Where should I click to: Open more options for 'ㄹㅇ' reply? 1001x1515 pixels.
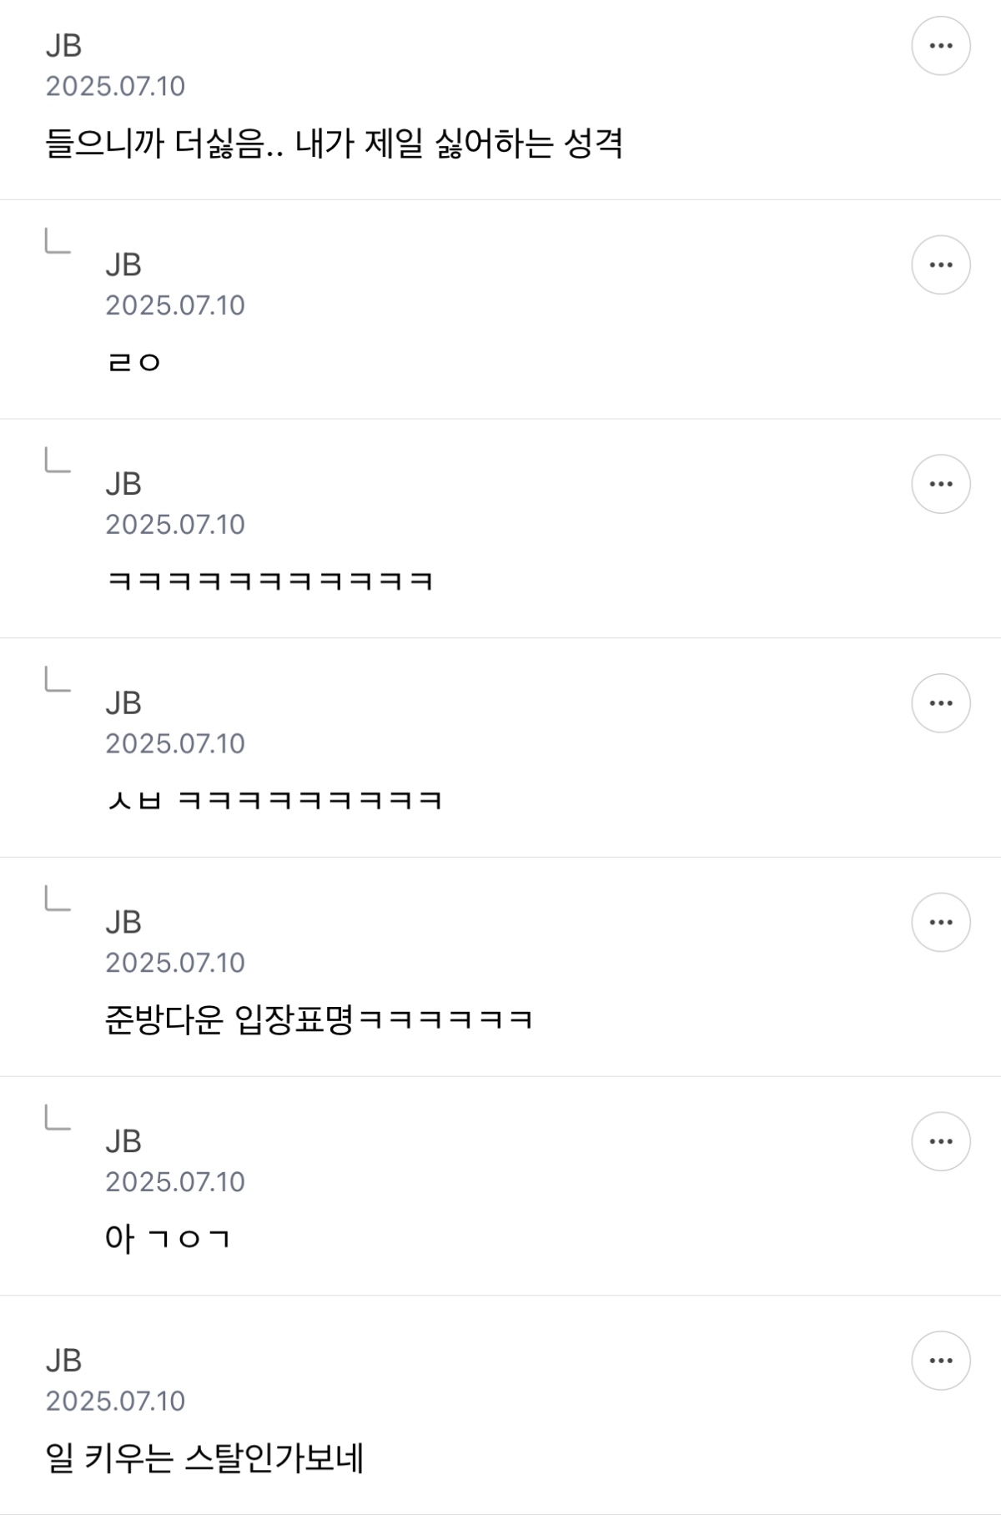click(940, 265)
